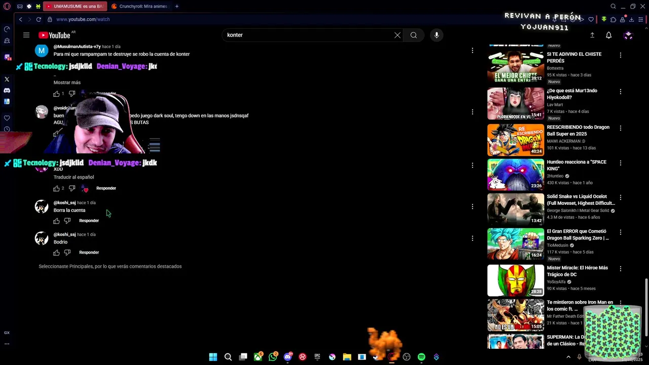649x365 pixels.
Task: Open Discord in Opera sidebar
Action: tap(7, 90)
